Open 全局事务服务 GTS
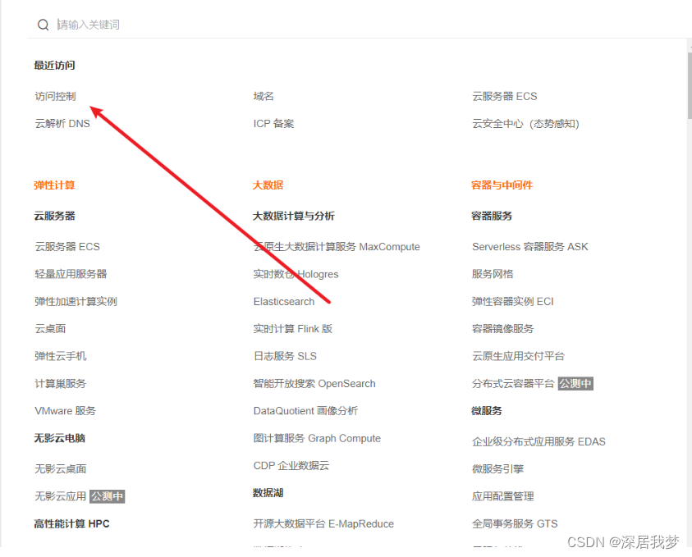The height and width of the screenshot is (557, 692). tap(515, 523)
